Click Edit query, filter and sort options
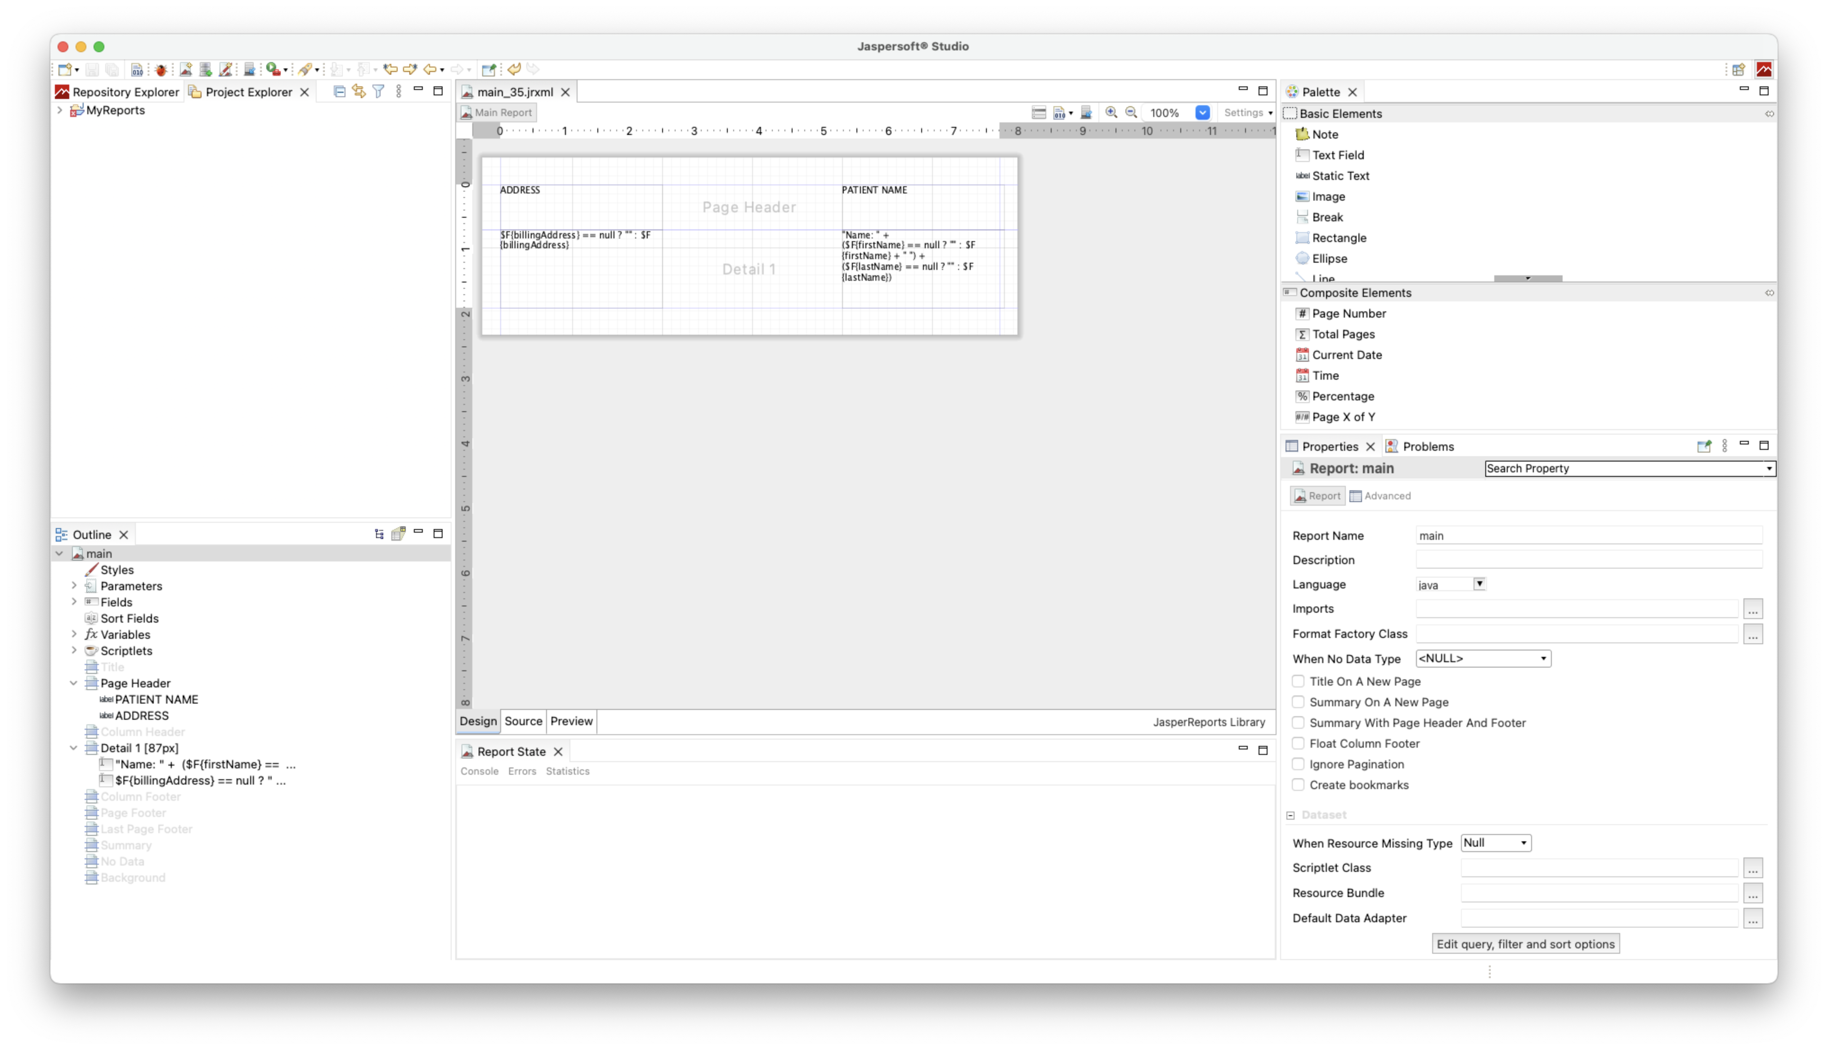1828x1050 pixels. (x=1524, y=944)
